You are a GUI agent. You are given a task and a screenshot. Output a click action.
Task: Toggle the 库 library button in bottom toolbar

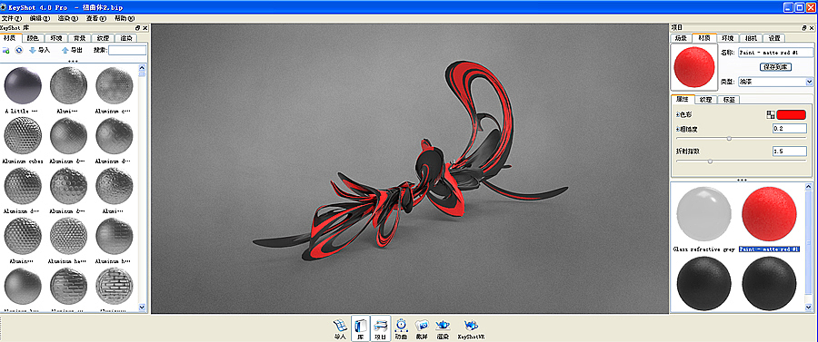click(361, 328)
